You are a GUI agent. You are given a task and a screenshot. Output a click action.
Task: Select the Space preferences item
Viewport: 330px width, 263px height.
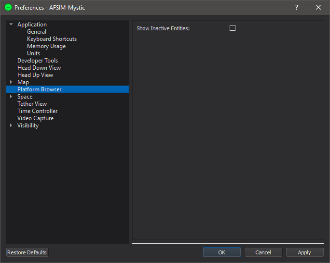click(25, 97)
